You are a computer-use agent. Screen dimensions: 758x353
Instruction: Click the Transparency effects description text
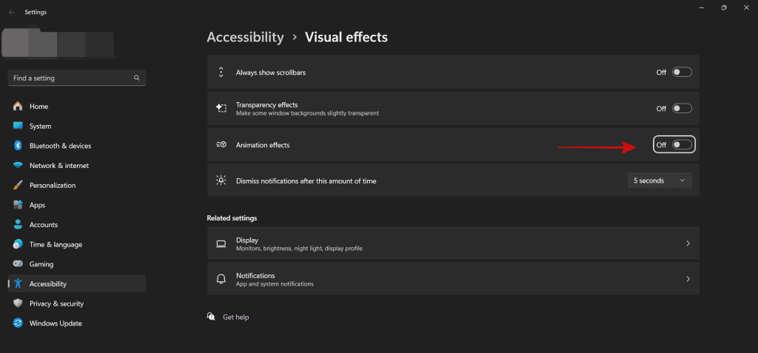(x=307, y=113)
